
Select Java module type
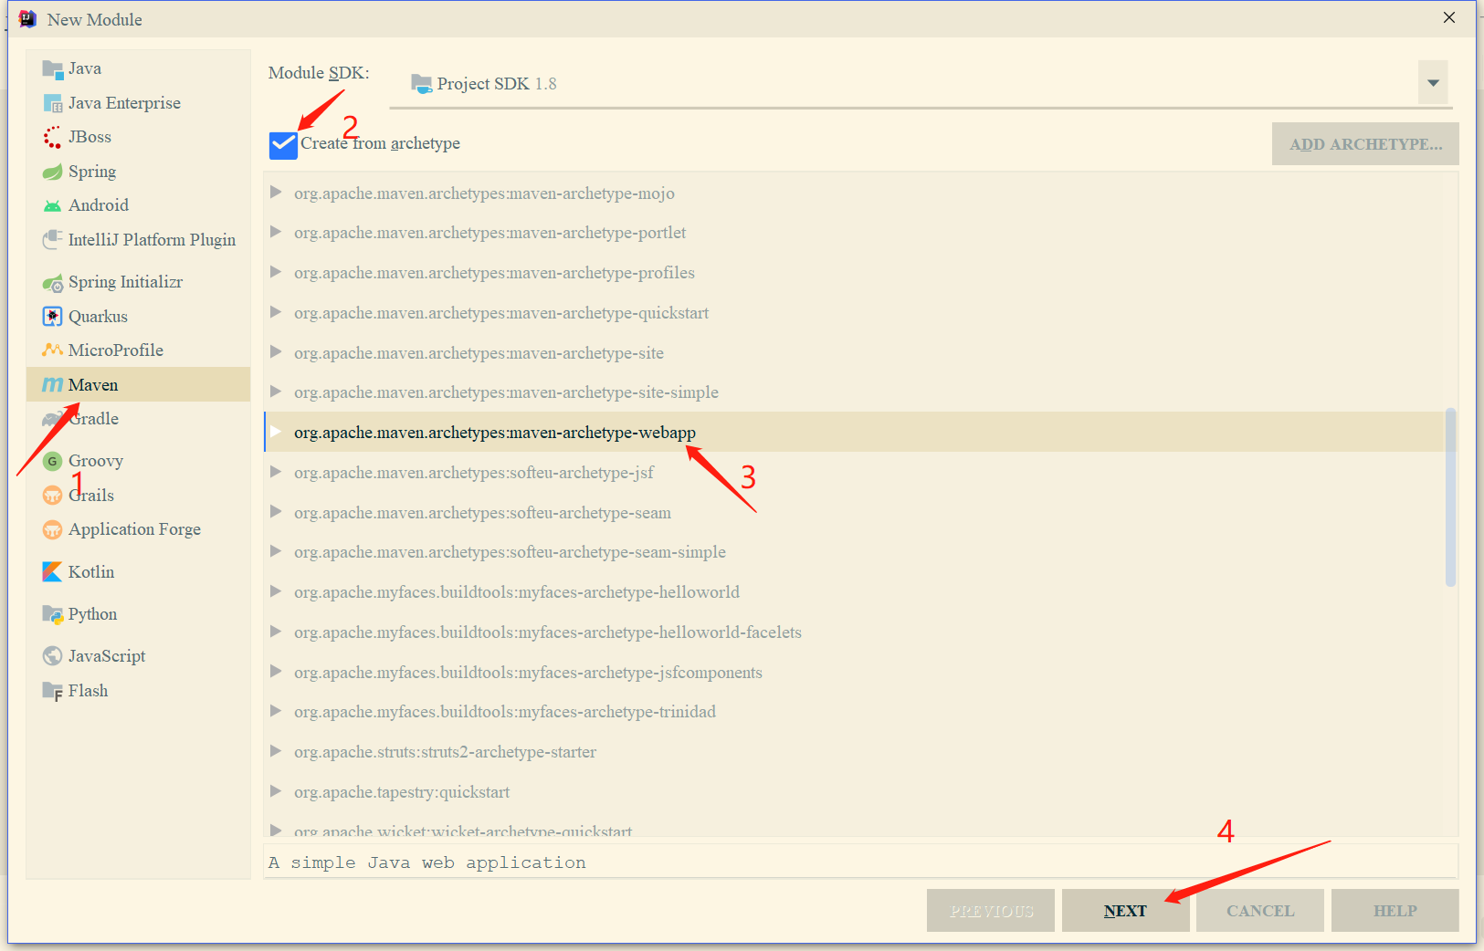pos(139,68)
